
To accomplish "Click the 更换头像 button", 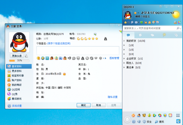I will [x=17, y=56].
